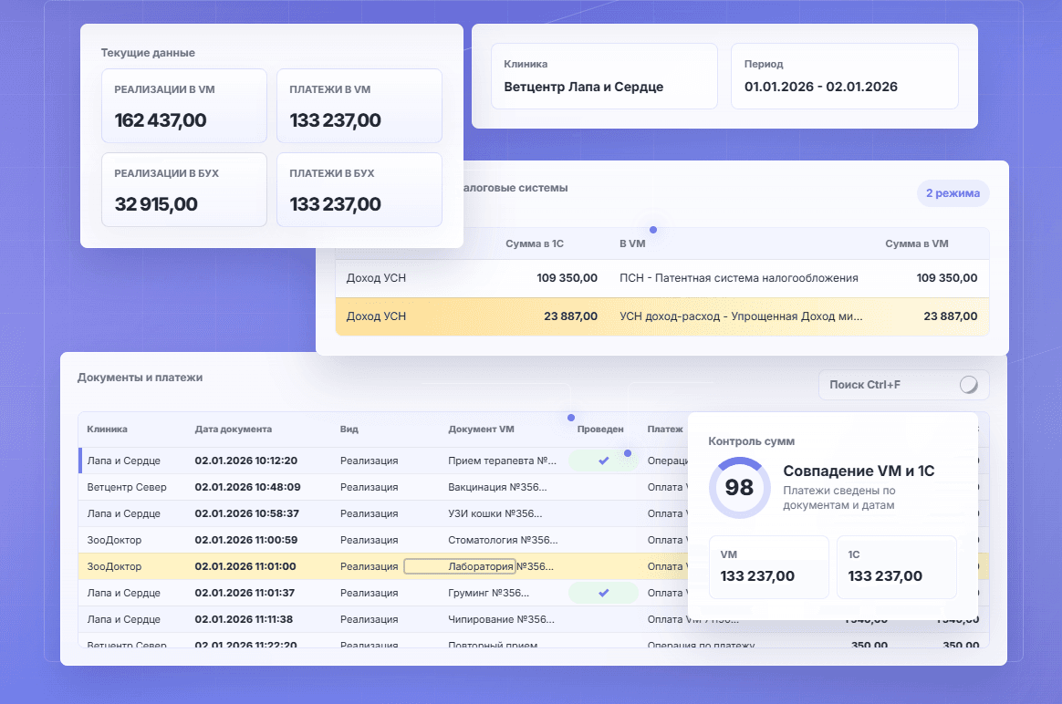This screenshot has height=704, width=1062.
Task: Select the ПСН - Патентная система налогообложения row
Action: pos(661,278)
